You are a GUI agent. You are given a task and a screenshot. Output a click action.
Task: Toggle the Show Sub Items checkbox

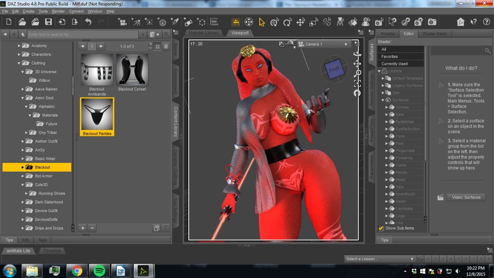[381, 228]
